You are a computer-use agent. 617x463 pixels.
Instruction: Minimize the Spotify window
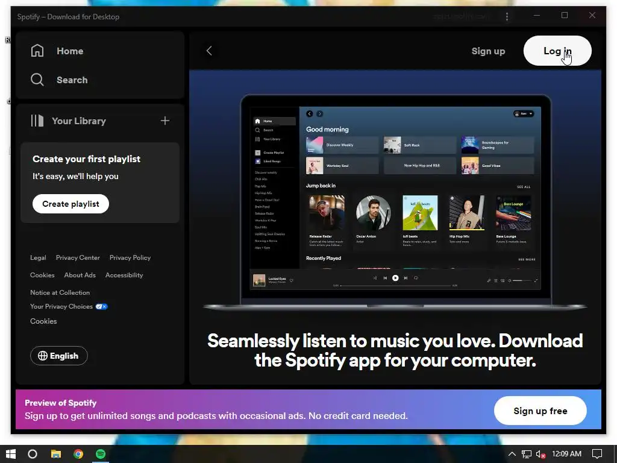pyautogui.click(x=537, y=16)
